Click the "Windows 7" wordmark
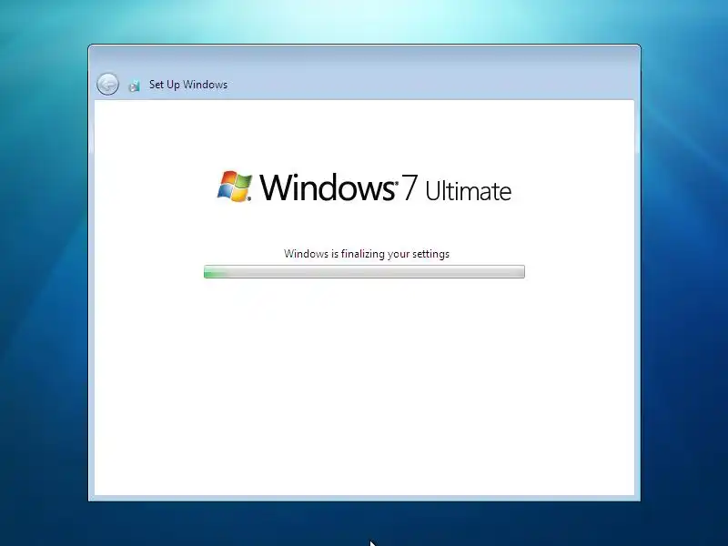Screen dimensions: 728x546 coord(339,187)
